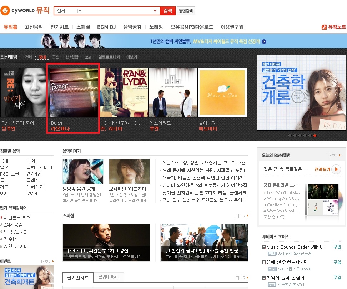Click the 통합검색 button
The image size is (347, 289).
[186, 11]
